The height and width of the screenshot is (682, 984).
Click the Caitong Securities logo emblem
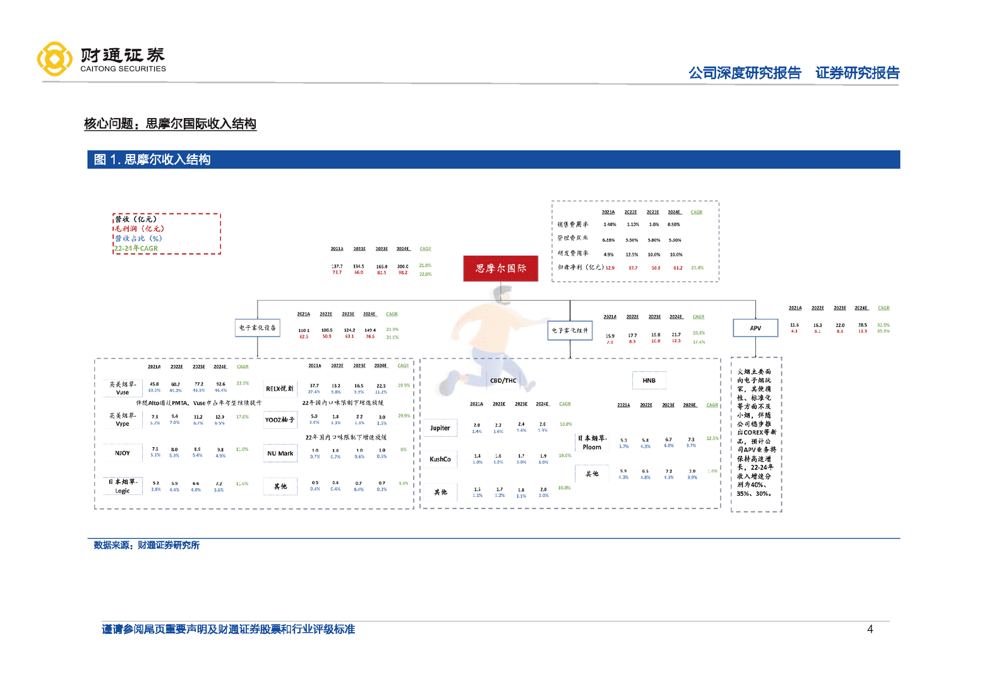pos(55,59)
